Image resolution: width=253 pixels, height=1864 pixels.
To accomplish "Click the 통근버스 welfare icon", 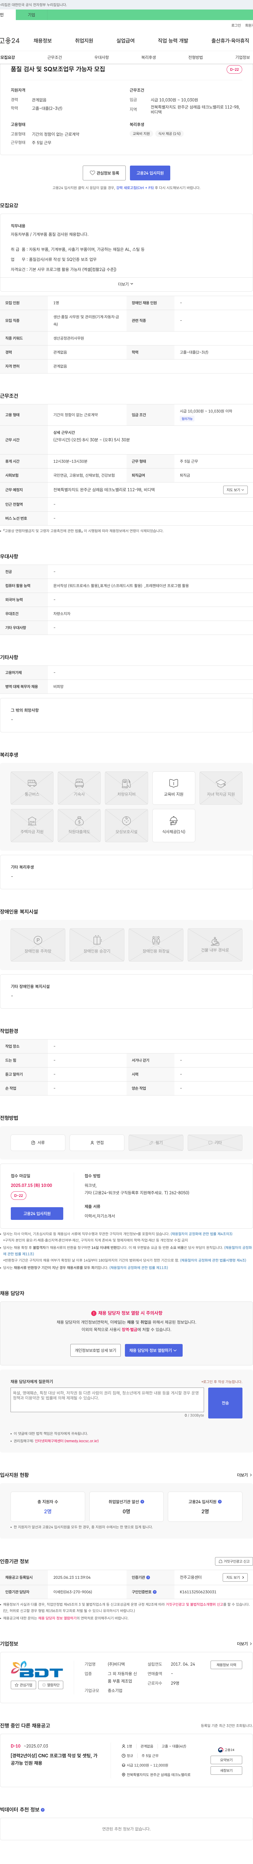I will pyautogui.click(x=32, y=788).
